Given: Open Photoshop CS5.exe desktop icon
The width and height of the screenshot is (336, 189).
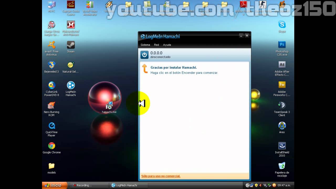Looking at the screenshot, I should pos(282,49).
